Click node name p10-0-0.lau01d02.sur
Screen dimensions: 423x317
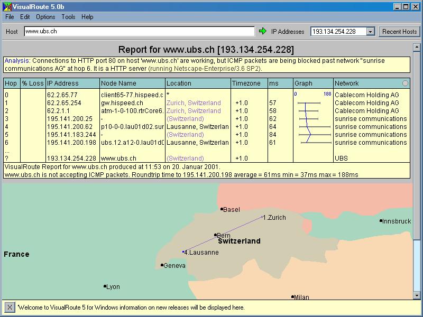click(132, 127)
